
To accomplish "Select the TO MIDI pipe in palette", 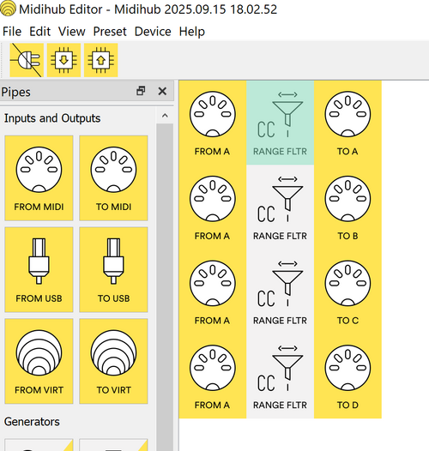I will [x=113, y=178].
